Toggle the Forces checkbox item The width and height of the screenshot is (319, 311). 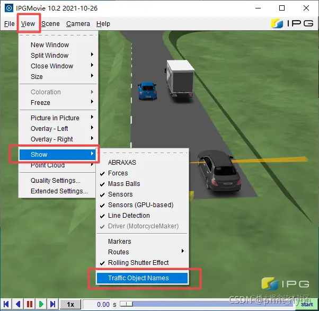click(142, 173)
